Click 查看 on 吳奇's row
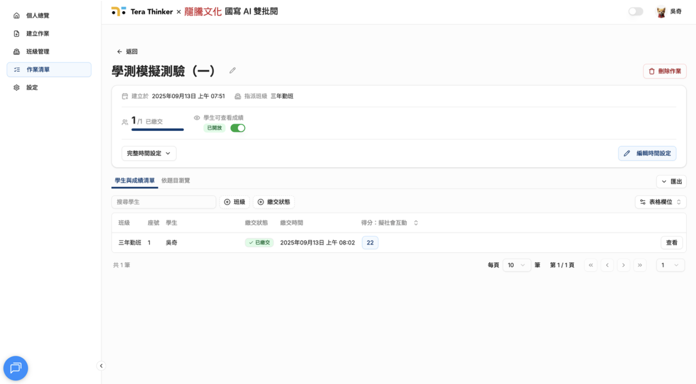The image size is (696, 384). point(671,242)
